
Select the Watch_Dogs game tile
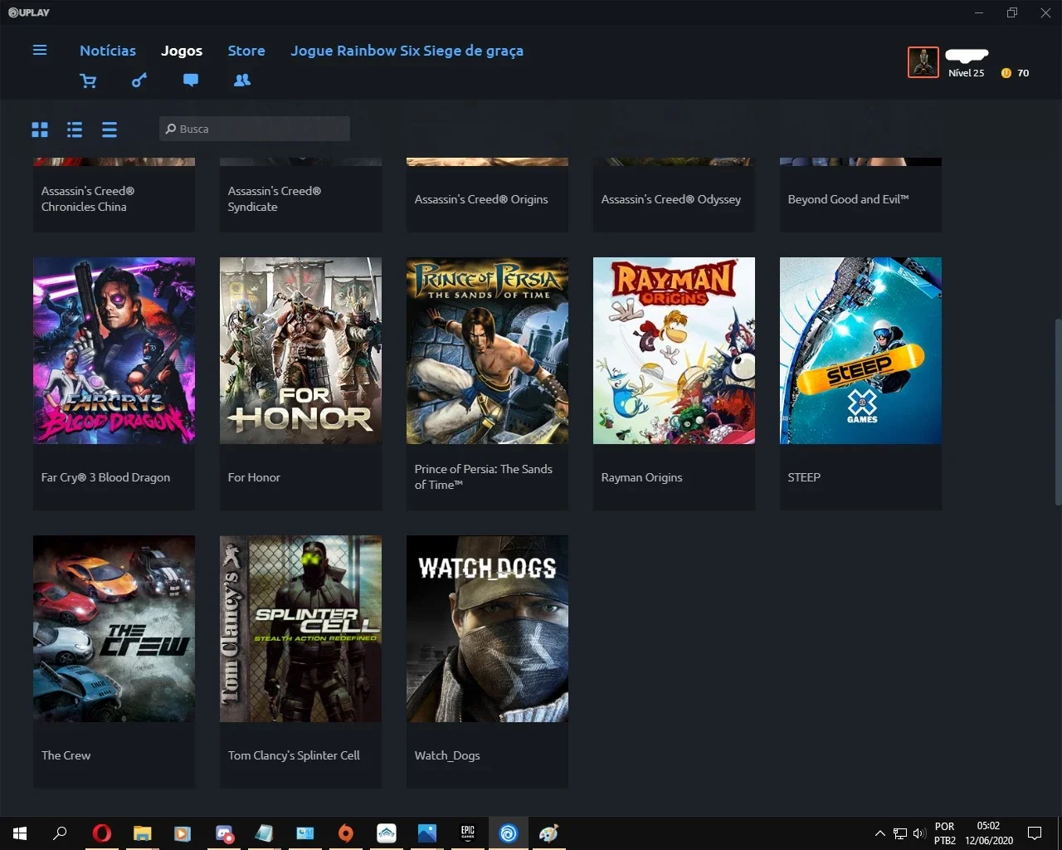[488, 662]
